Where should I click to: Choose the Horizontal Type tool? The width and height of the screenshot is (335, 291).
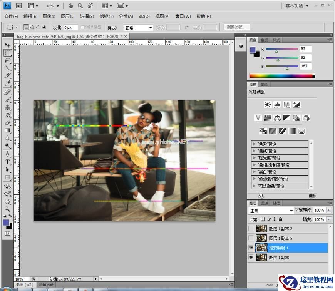tap(7, 162)
